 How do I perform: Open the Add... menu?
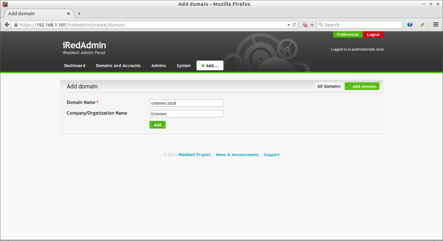click(x=210, y=65)
